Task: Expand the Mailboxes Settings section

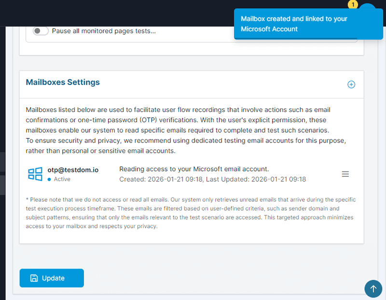Action: click(x=352, y=84)
